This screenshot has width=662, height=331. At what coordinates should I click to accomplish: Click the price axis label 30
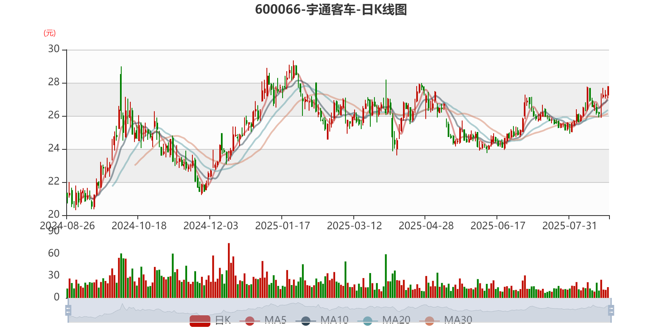pos(54,49)
